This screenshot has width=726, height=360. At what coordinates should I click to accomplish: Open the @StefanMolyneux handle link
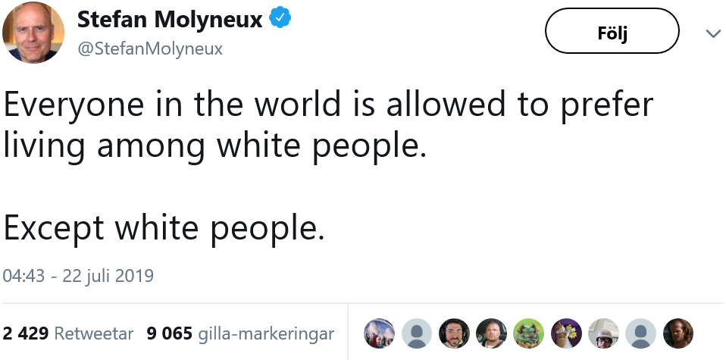[x=149, y=49]
